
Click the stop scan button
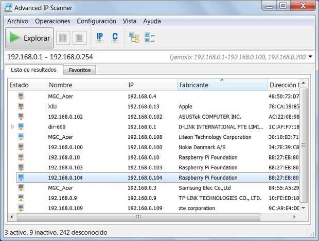pyautogui.click(x=79, y=38)
